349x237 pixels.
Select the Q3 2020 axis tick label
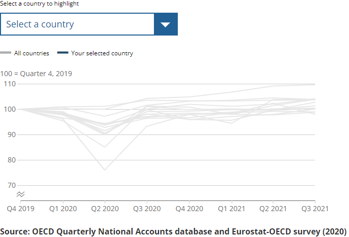coord(147,209)
